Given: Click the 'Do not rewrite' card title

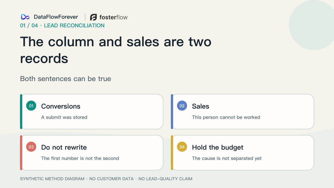Looking at the screenshot, I should (64, 147).
